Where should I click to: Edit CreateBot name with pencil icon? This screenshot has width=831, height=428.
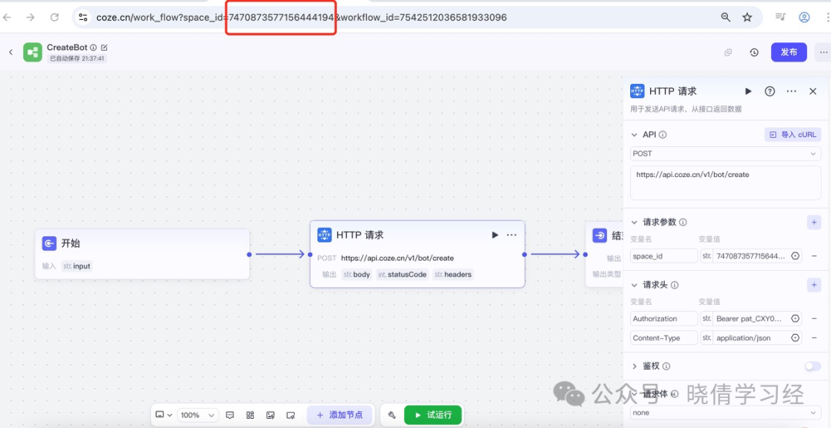104,47
